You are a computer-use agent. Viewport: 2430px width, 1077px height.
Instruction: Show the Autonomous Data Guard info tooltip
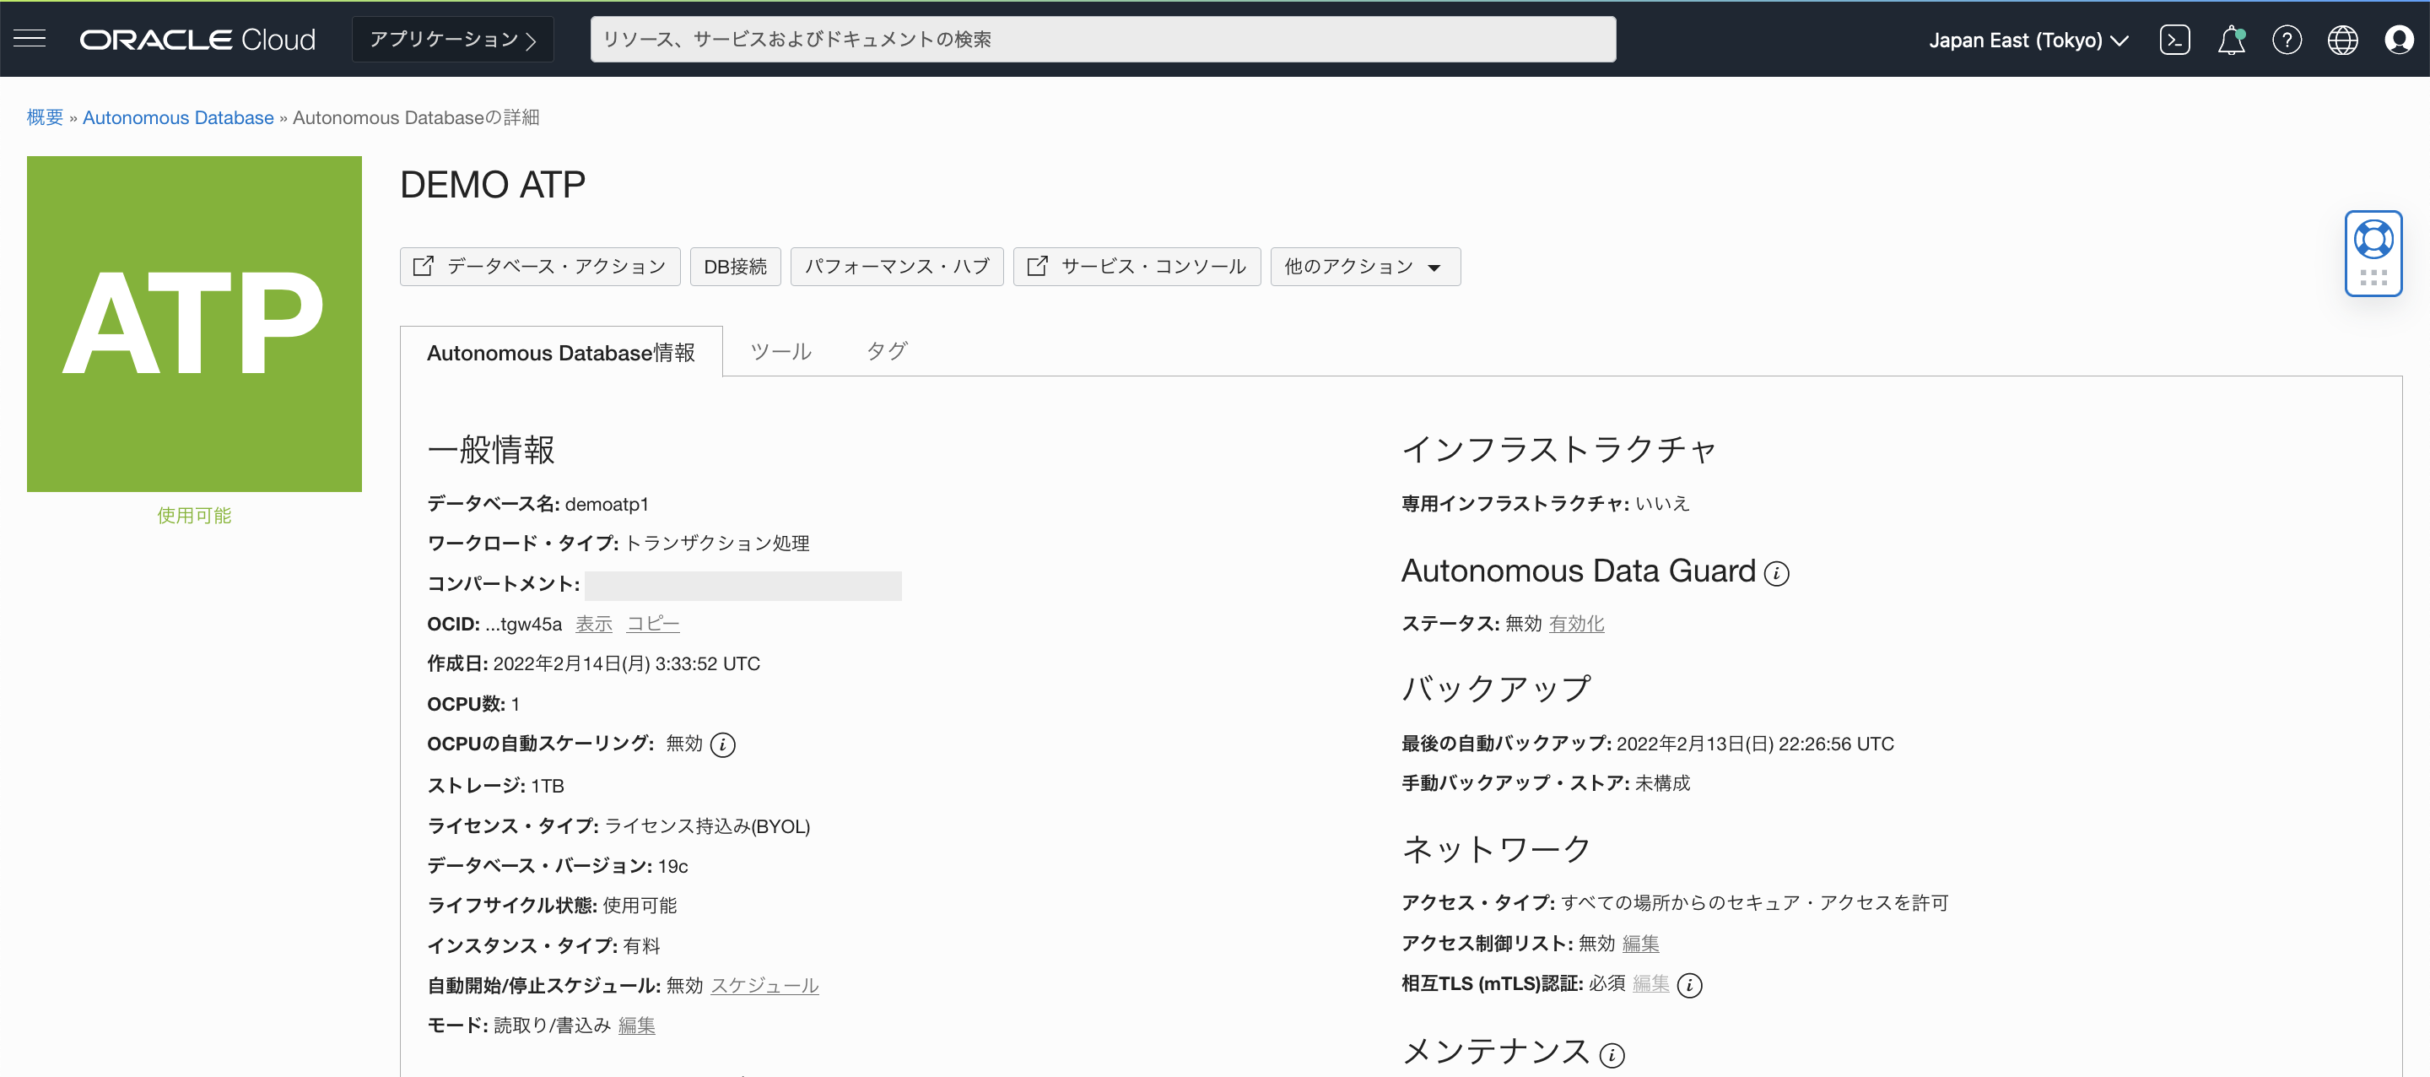(1777, 574)
